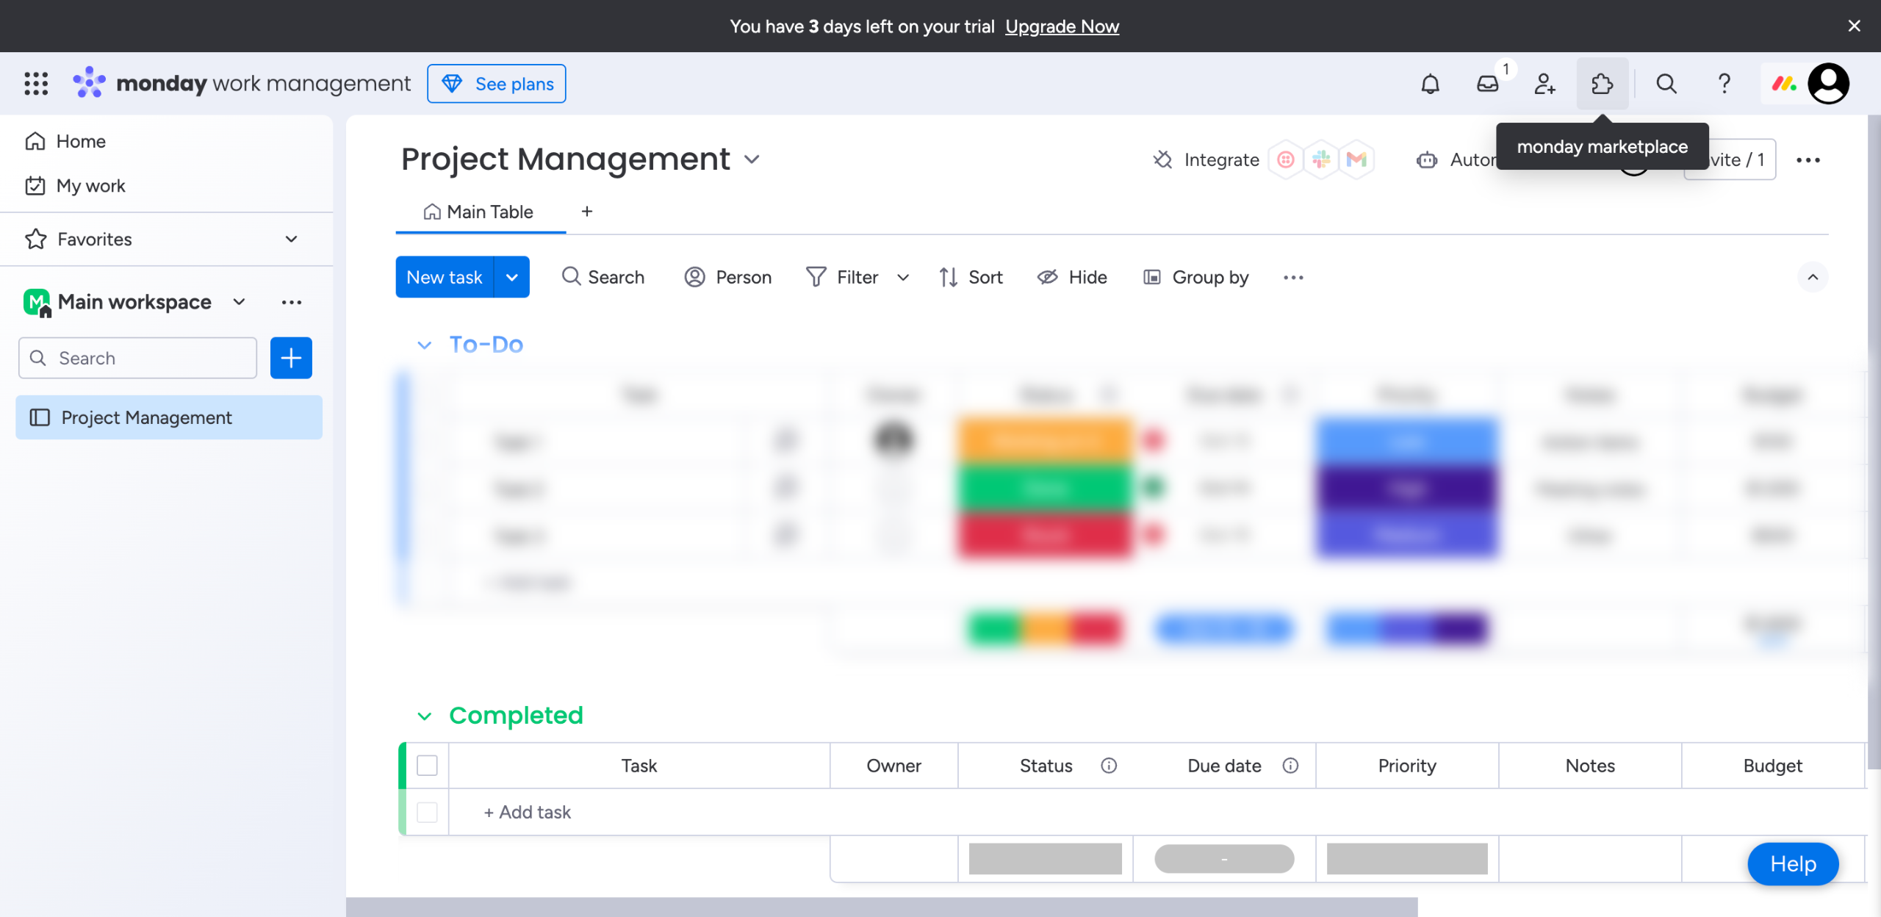This screenshot has width=1881, height=917.
Task: Check the select-all checkbox in Completed header
Action: [x=427, y=766]
